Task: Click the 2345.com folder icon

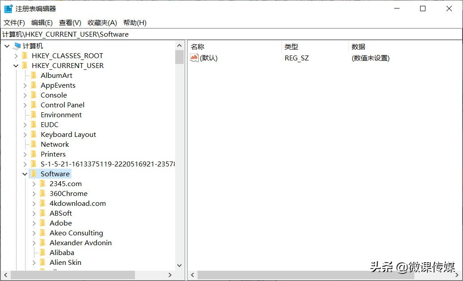Action: tap(43, 183)
